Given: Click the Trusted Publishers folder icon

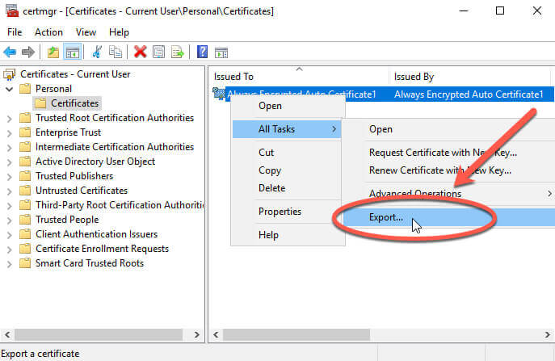Looking at the screenshot, I should pyautogui.click(x=25, y=176).
